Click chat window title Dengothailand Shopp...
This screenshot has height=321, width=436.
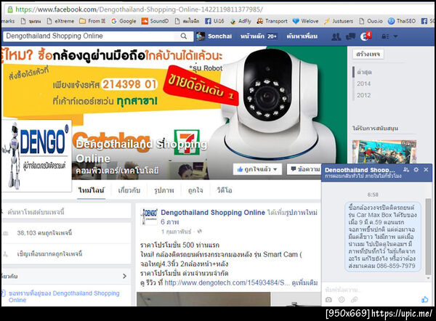pyautogui.click(x=360, y=170)
